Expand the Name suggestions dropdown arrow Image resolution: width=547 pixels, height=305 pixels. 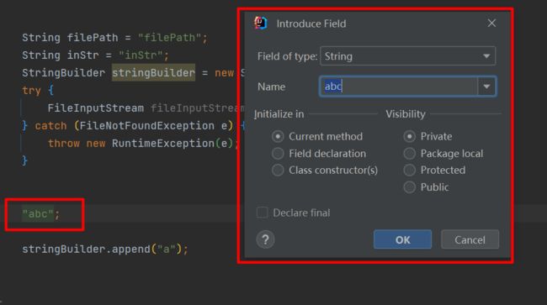(x=486, y=87)
